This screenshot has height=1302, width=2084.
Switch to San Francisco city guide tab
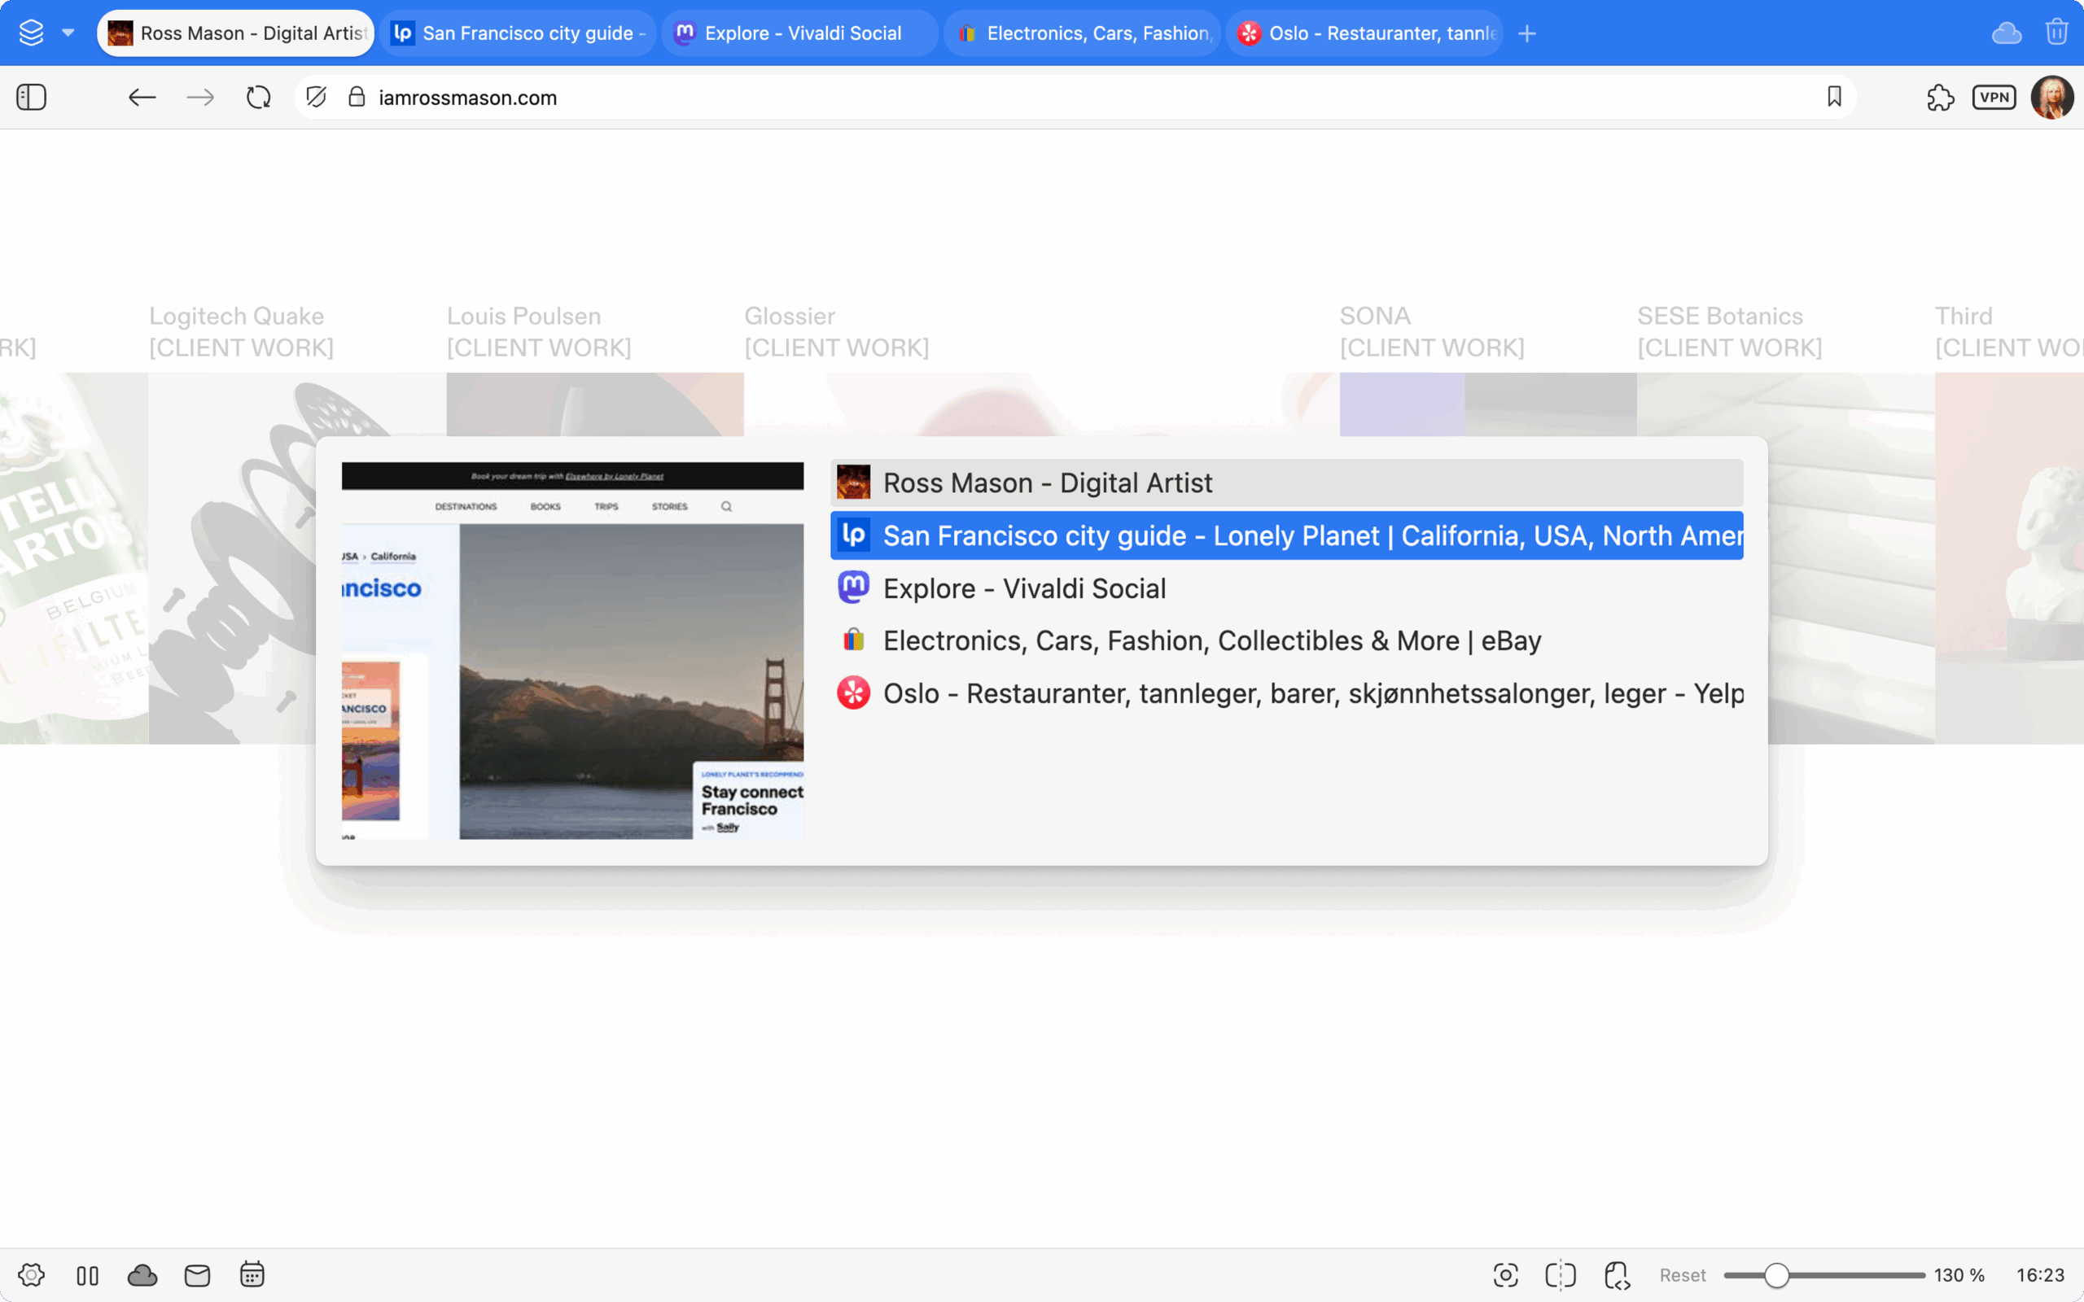pos(518,33)
